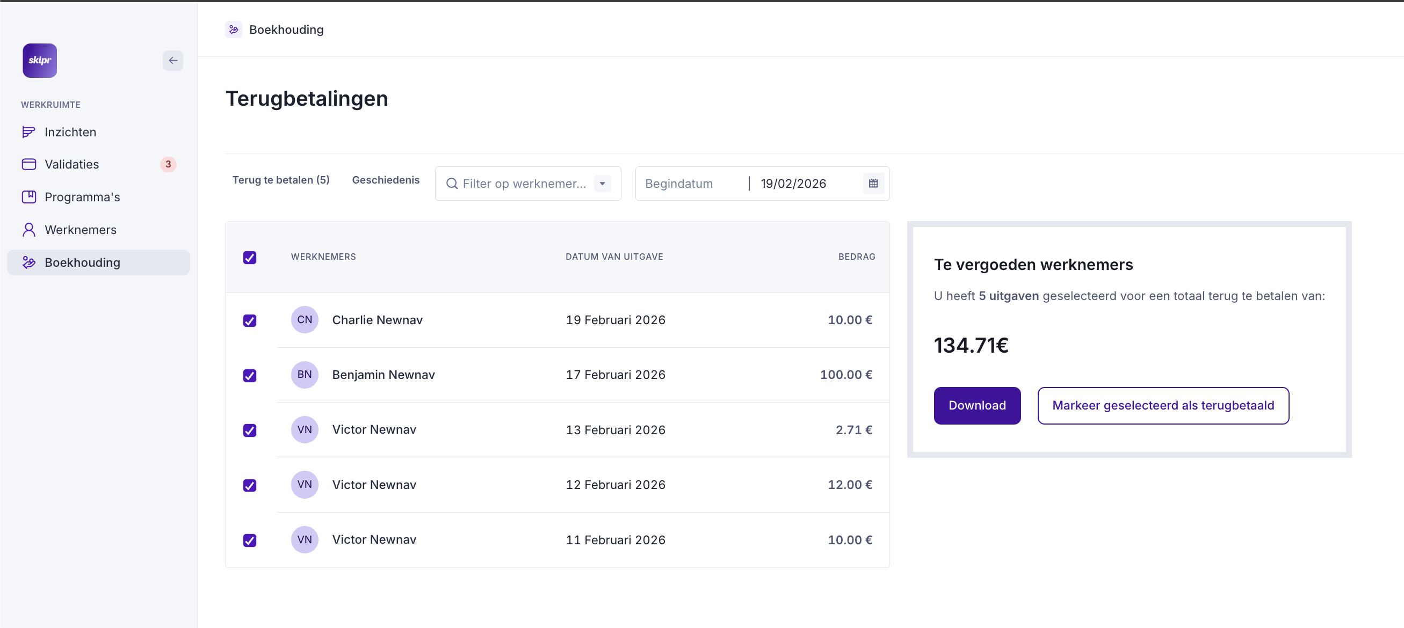This screenshot has height=628, width=1404.
Task: Expand the employee filter dropdown arrow
Action: (602, 184)
